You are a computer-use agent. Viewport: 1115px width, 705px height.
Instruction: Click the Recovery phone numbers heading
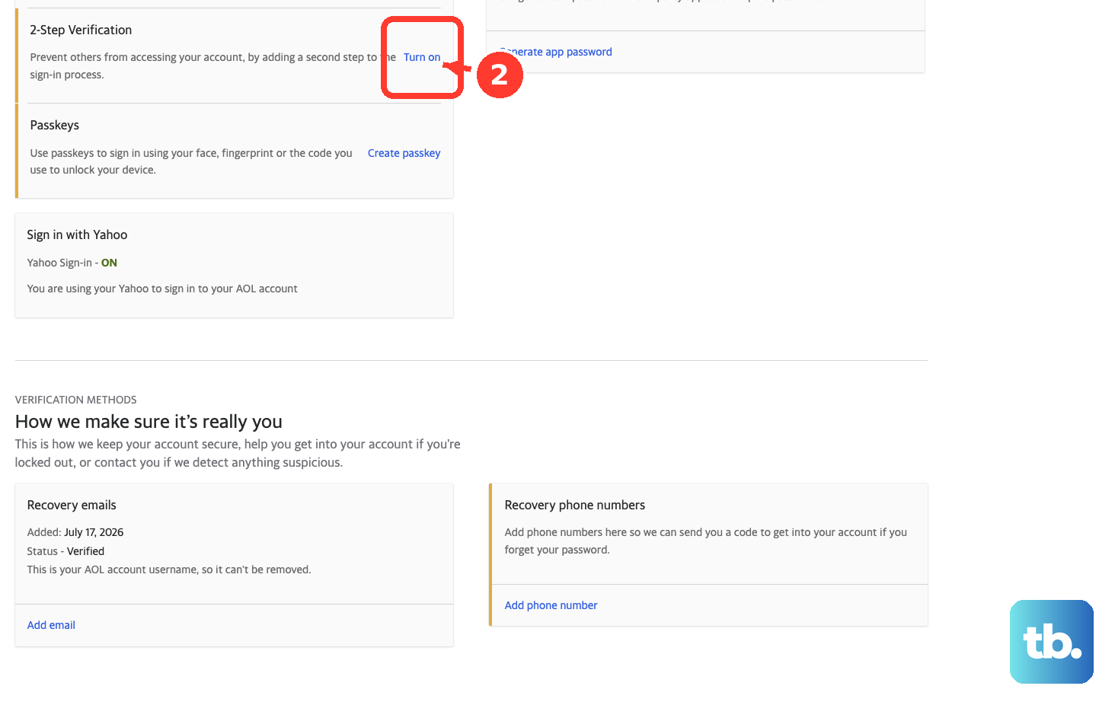(575, 505)
